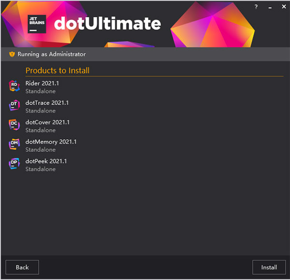Click the dotTrace DT product icon
The height and width of the screenshot is (280, 290).
[14, 105]
